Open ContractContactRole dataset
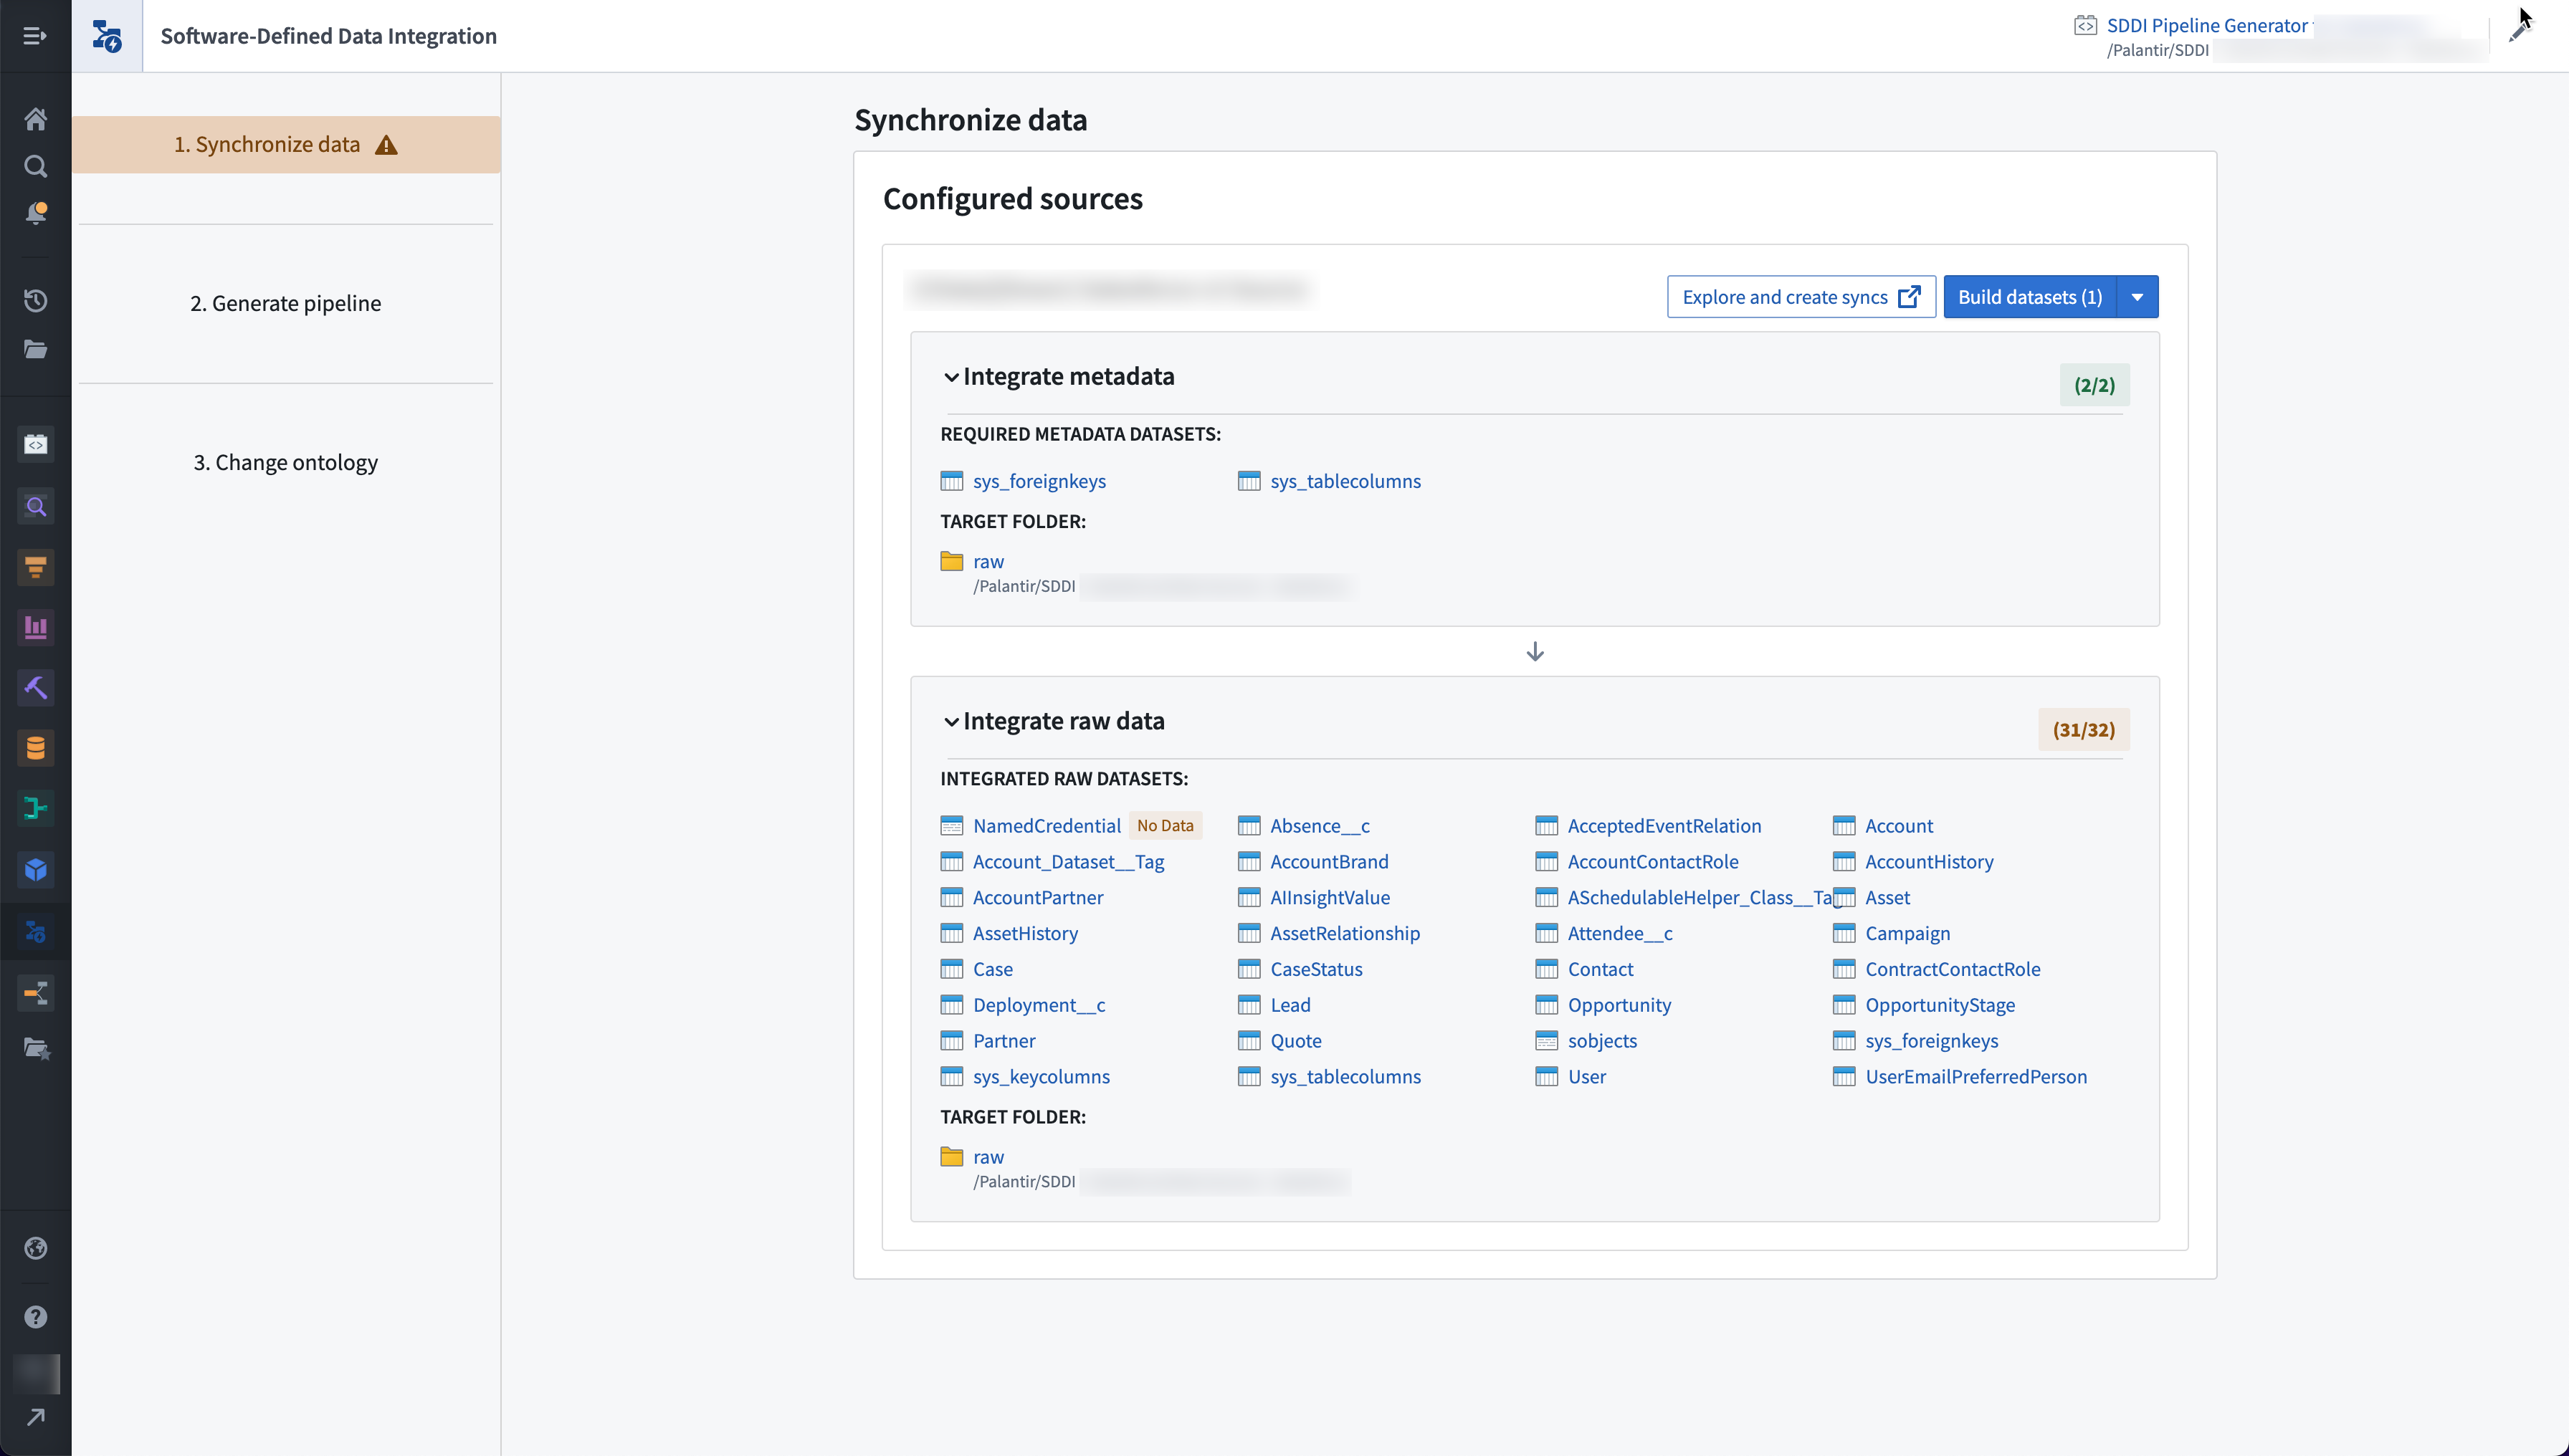Screen dimensions: 2569x1456 click(1952, 970)
